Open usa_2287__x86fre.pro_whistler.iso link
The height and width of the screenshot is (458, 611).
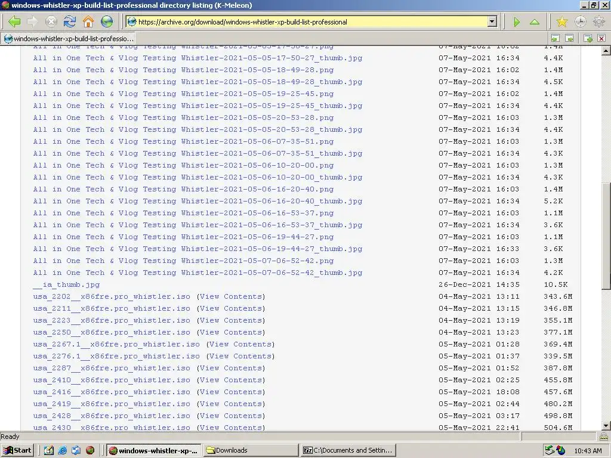tap(112, 368)
